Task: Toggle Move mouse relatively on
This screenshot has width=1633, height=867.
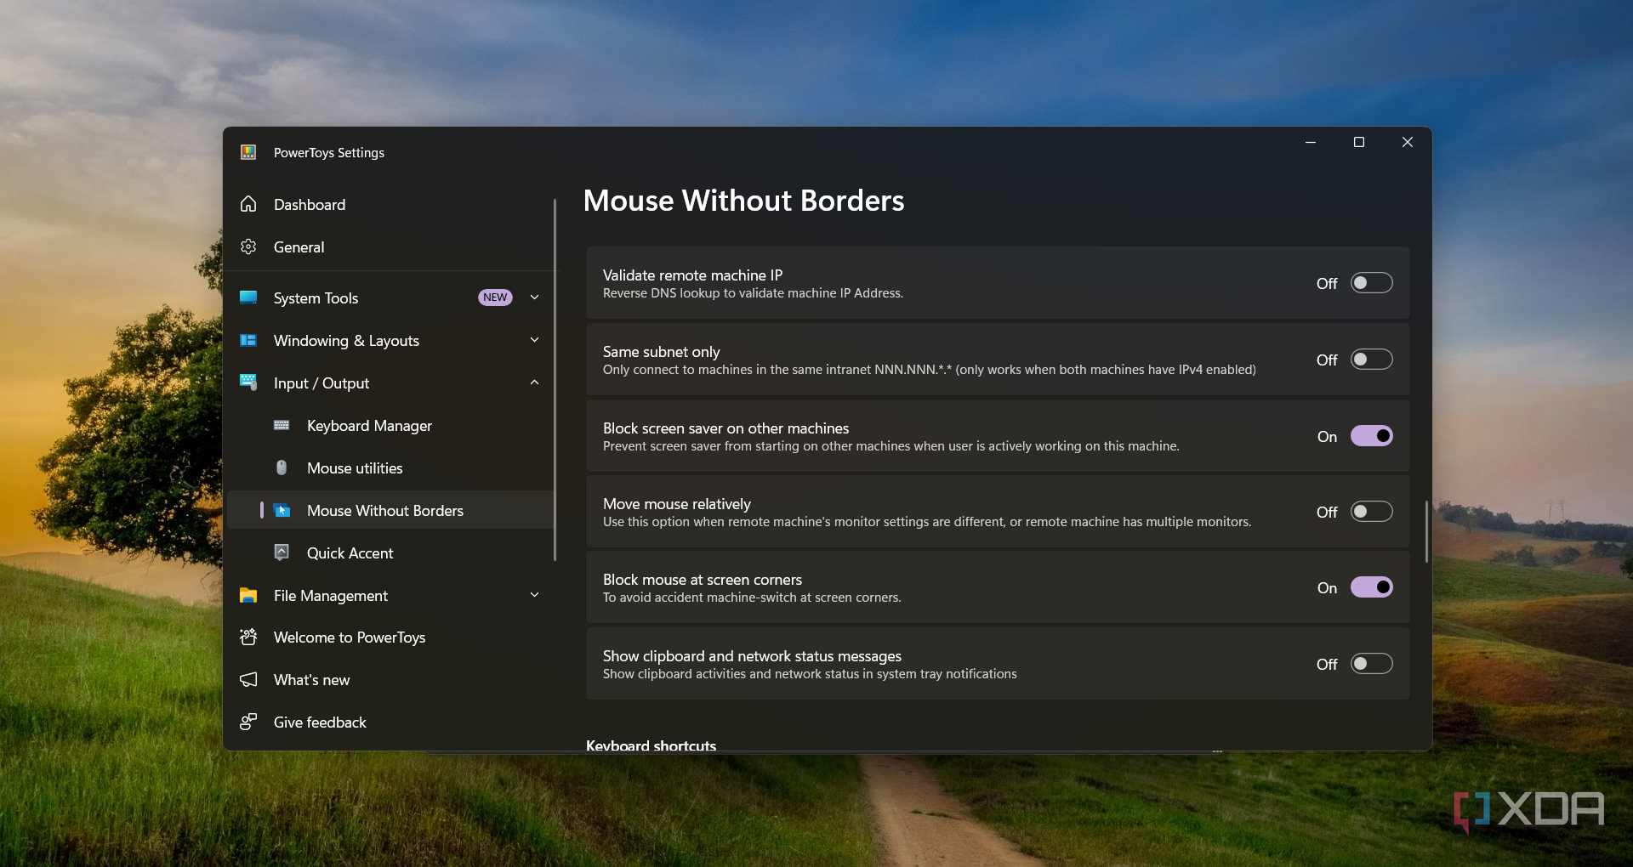Action: click(x=1371, y=512)
